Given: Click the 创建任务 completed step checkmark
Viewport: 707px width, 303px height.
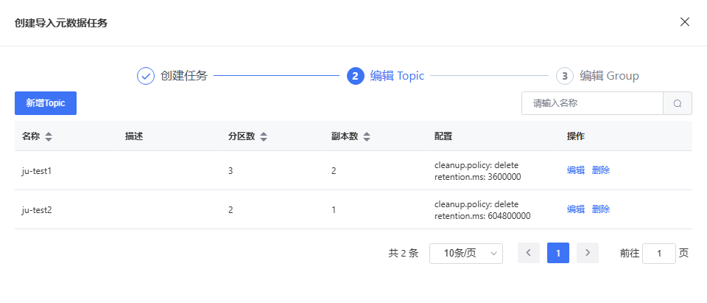Looking at the screenshot, I should [146, 76].
